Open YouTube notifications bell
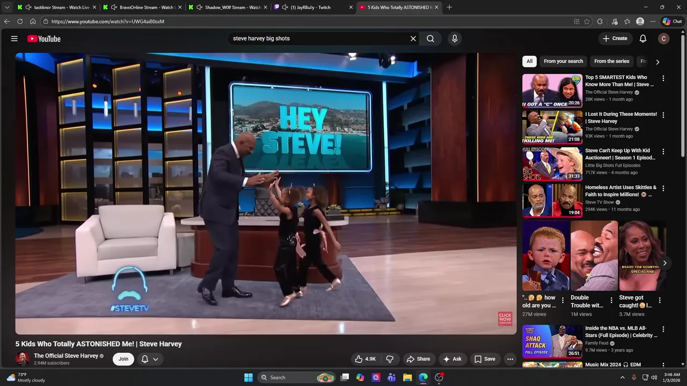Screen dimensions: 687x386 click(643, 39)
